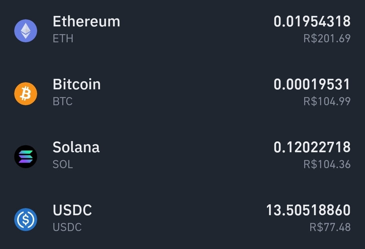This screenshot has width=365, height=249.
Task: Tap the R$77.48 USDC value
Action: pyautogui.click(x=330, y=227)
